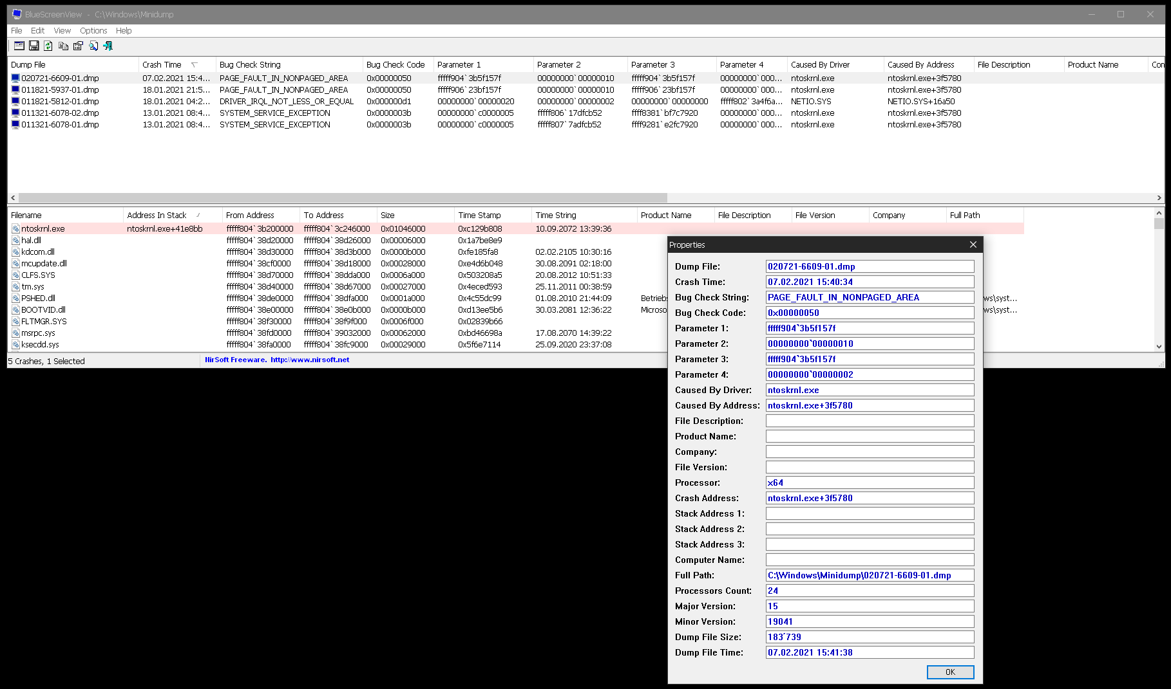The height and width of the screenshot is (689, 1171).
Task: Sort lower pane by Address In Stack header
Action: pos(173,215)
